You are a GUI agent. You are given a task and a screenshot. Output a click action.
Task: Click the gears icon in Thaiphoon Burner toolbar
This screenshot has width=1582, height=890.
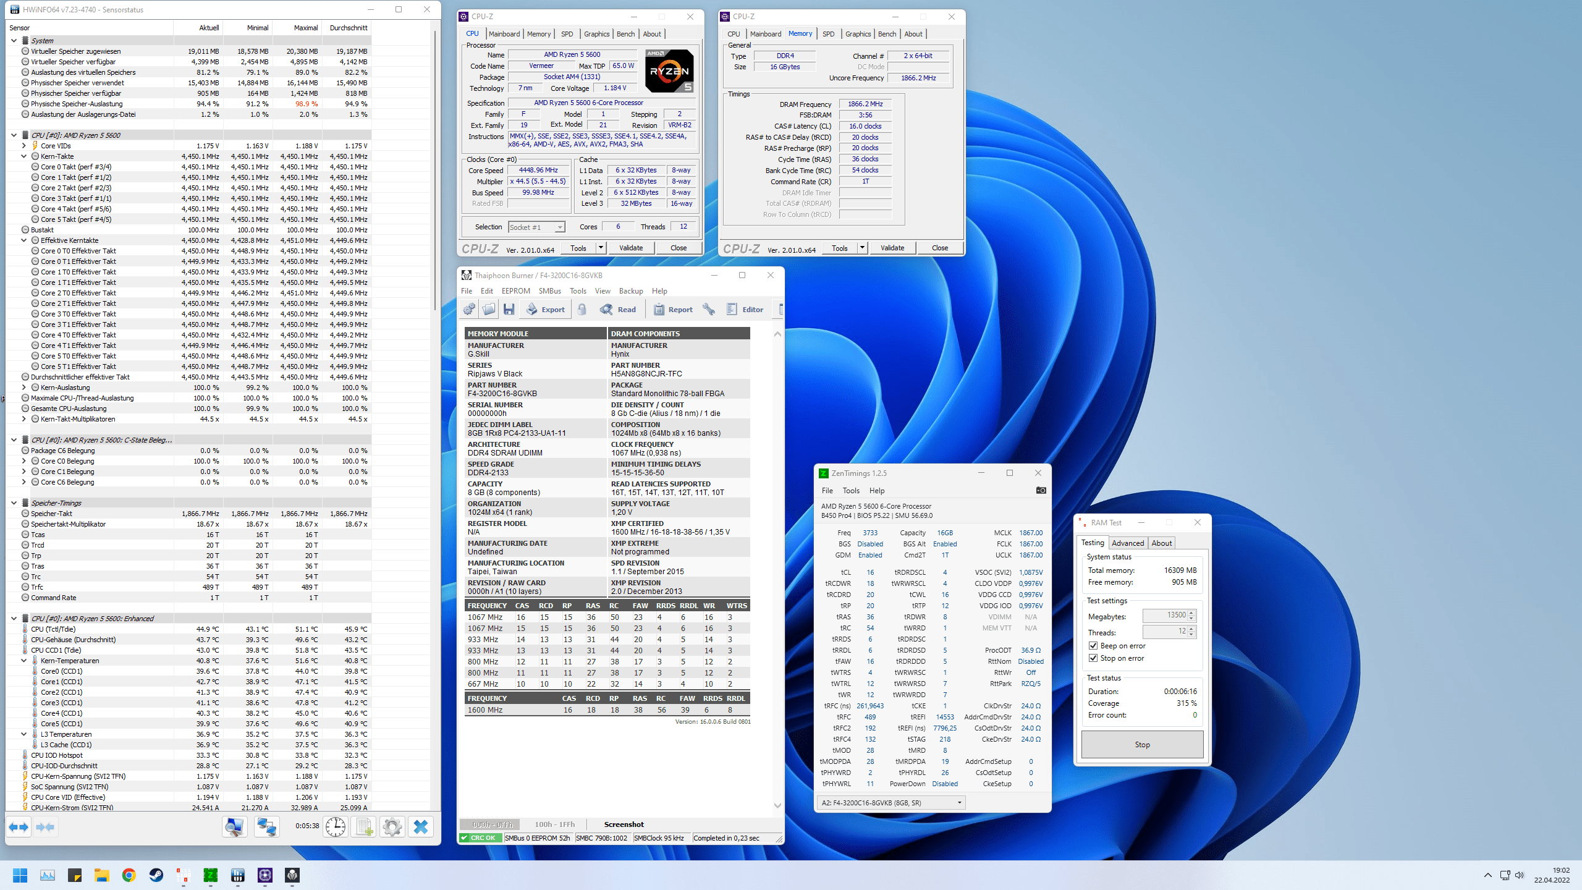click(470, 310)
